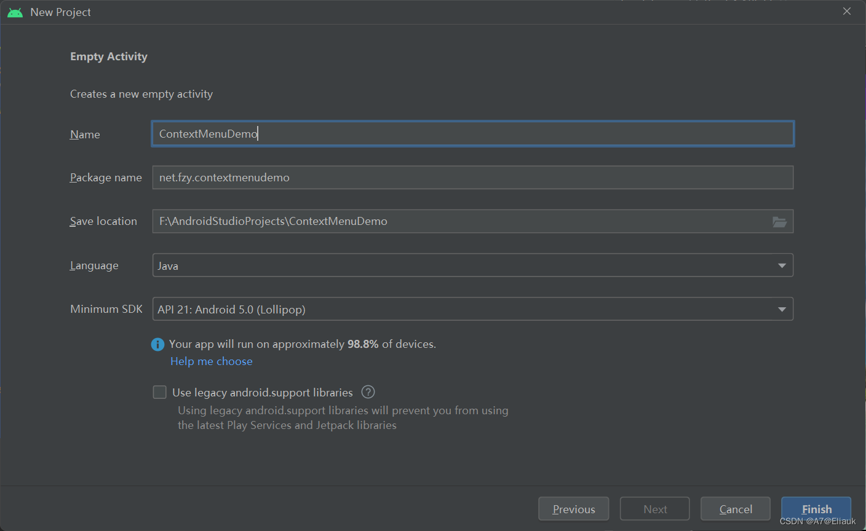The height and width of the screenshot is (531, 866).
Task: Click into the Package name field
Action: pos(472,178)
